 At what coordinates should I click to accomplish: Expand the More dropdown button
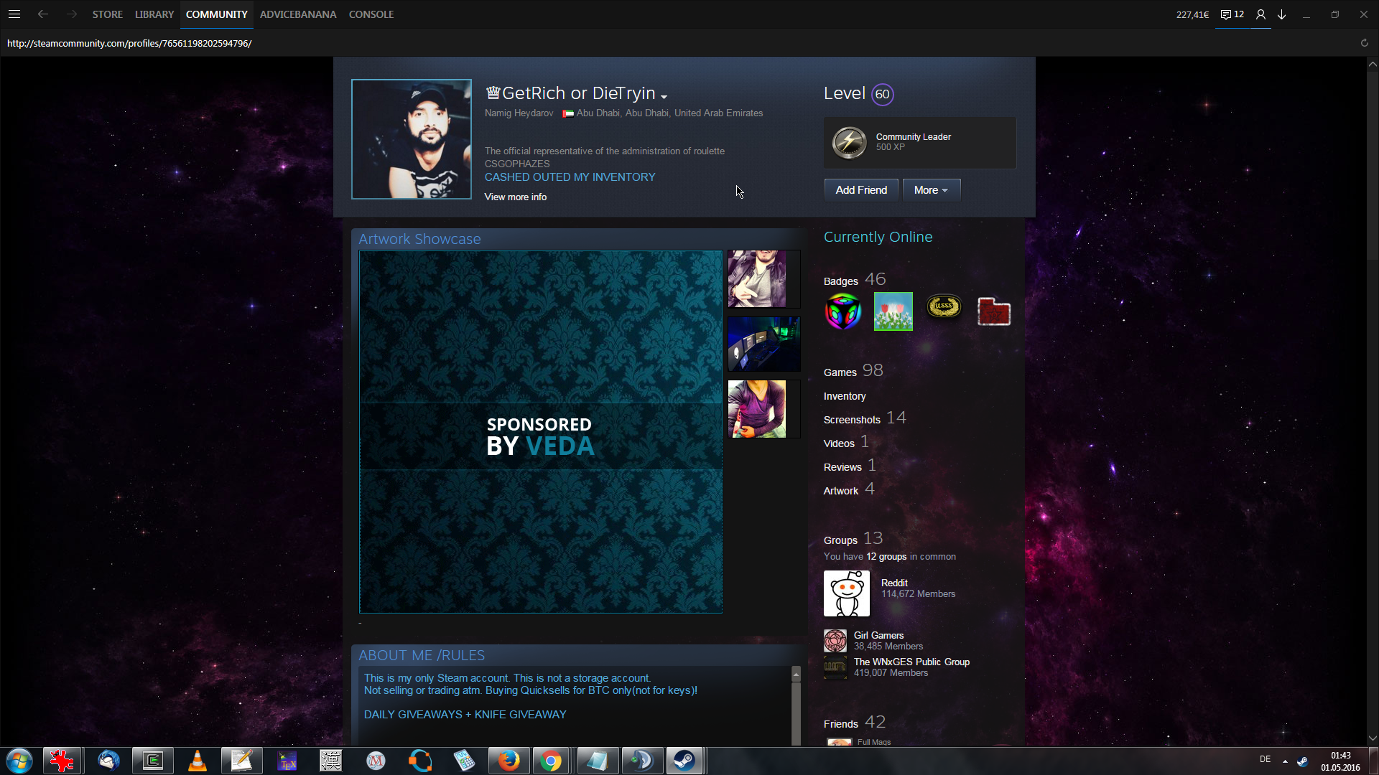(x=931, y=190)
